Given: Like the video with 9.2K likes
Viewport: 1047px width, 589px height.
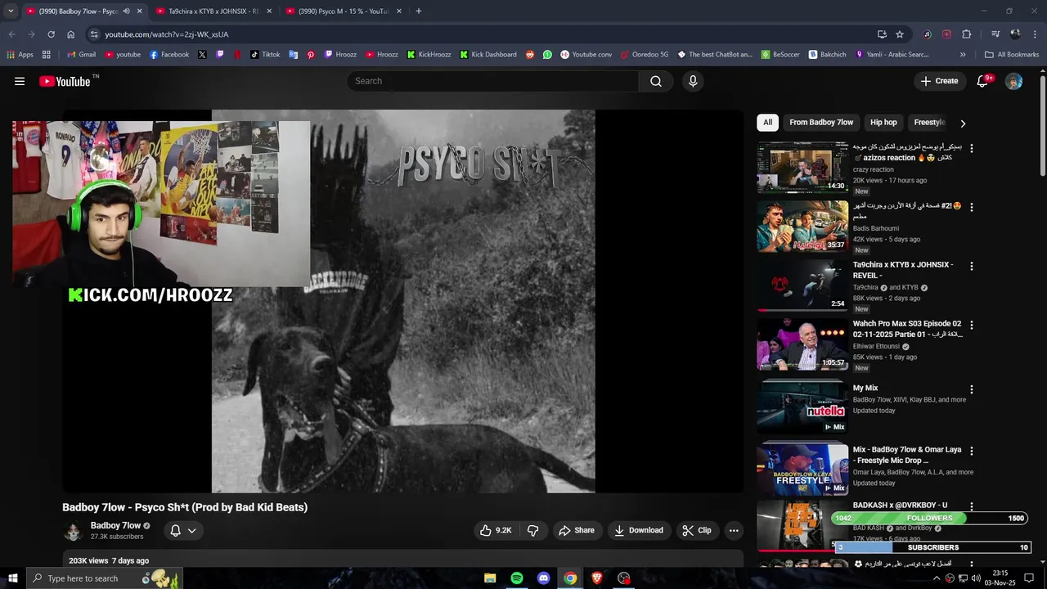Looking at the screenshot, I should 496,530.
